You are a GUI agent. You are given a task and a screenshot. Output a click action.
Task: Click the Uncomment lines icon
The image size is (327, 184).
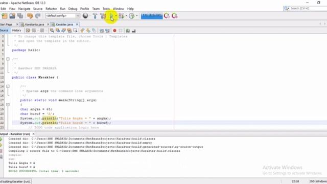(x=134, y=31)
